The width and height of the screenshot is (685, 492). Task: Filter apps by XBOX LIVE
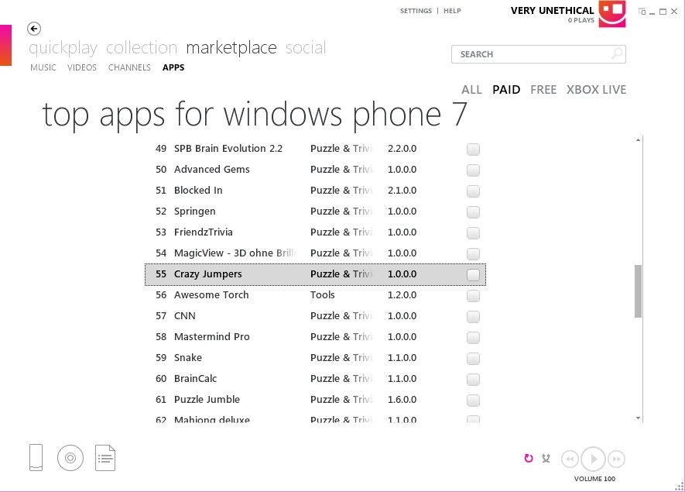tap(596, 90)
